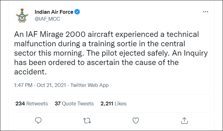
Task: View the 234 Retweets list
Action: 32,103
